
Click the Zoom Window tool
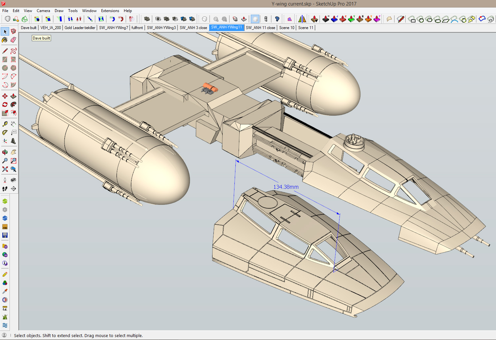pyautogui.click(x=13, y=161)
